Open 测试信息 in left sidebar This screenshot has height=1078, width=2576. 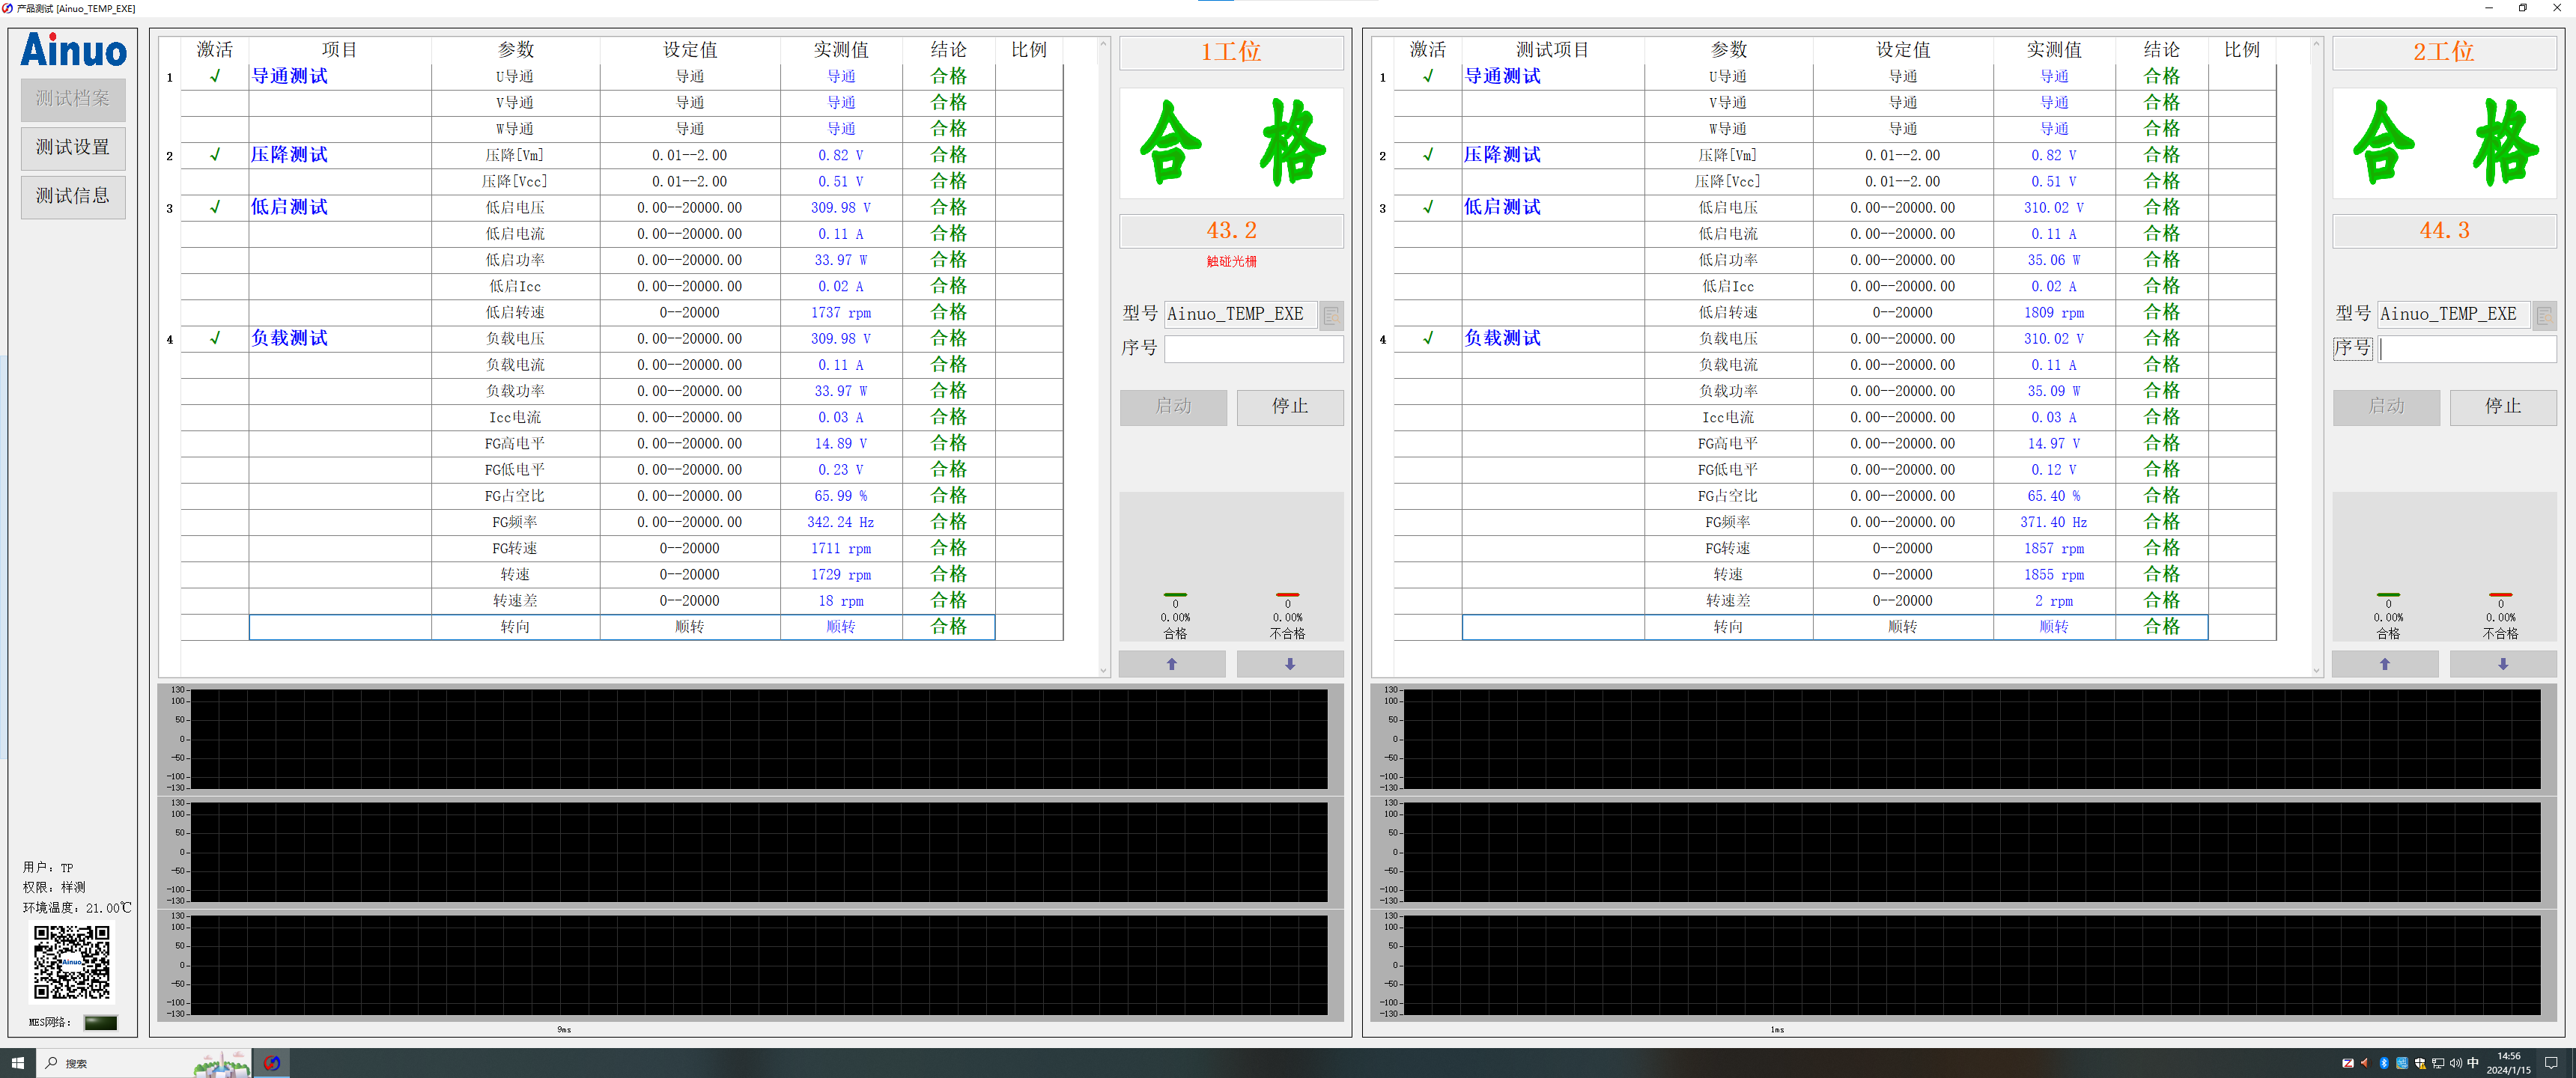click(73, 196)
